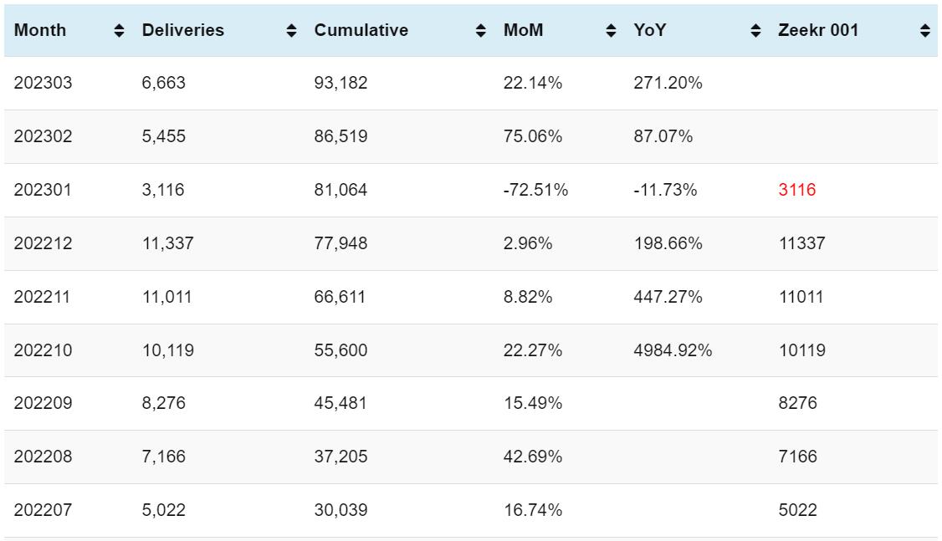Sort by Zeekr 001 using its arrows

pyautogui.click(x=924, y=31)
